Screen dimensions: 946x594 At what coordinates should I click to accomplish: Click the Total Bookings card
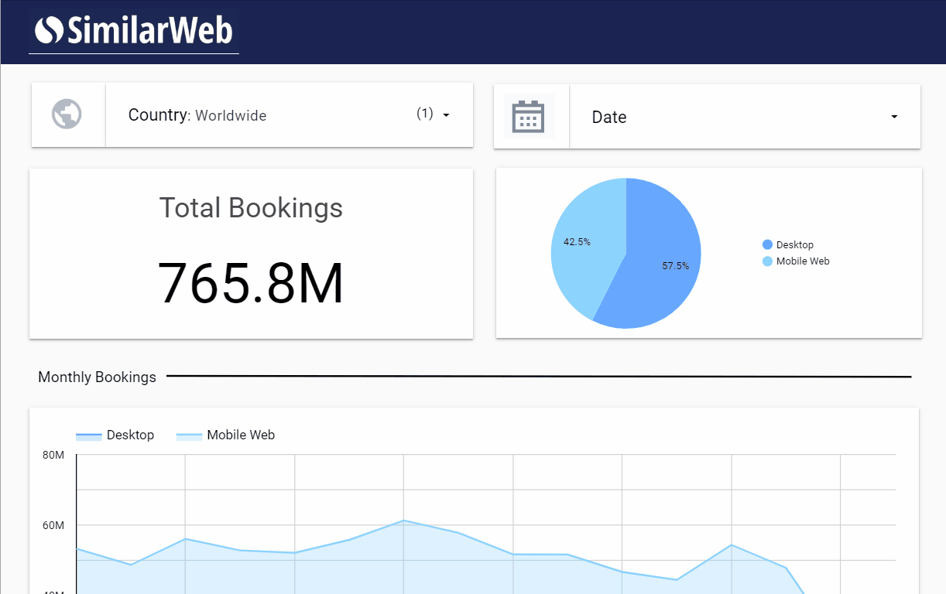pyautogui.click(x=251, y=253)
